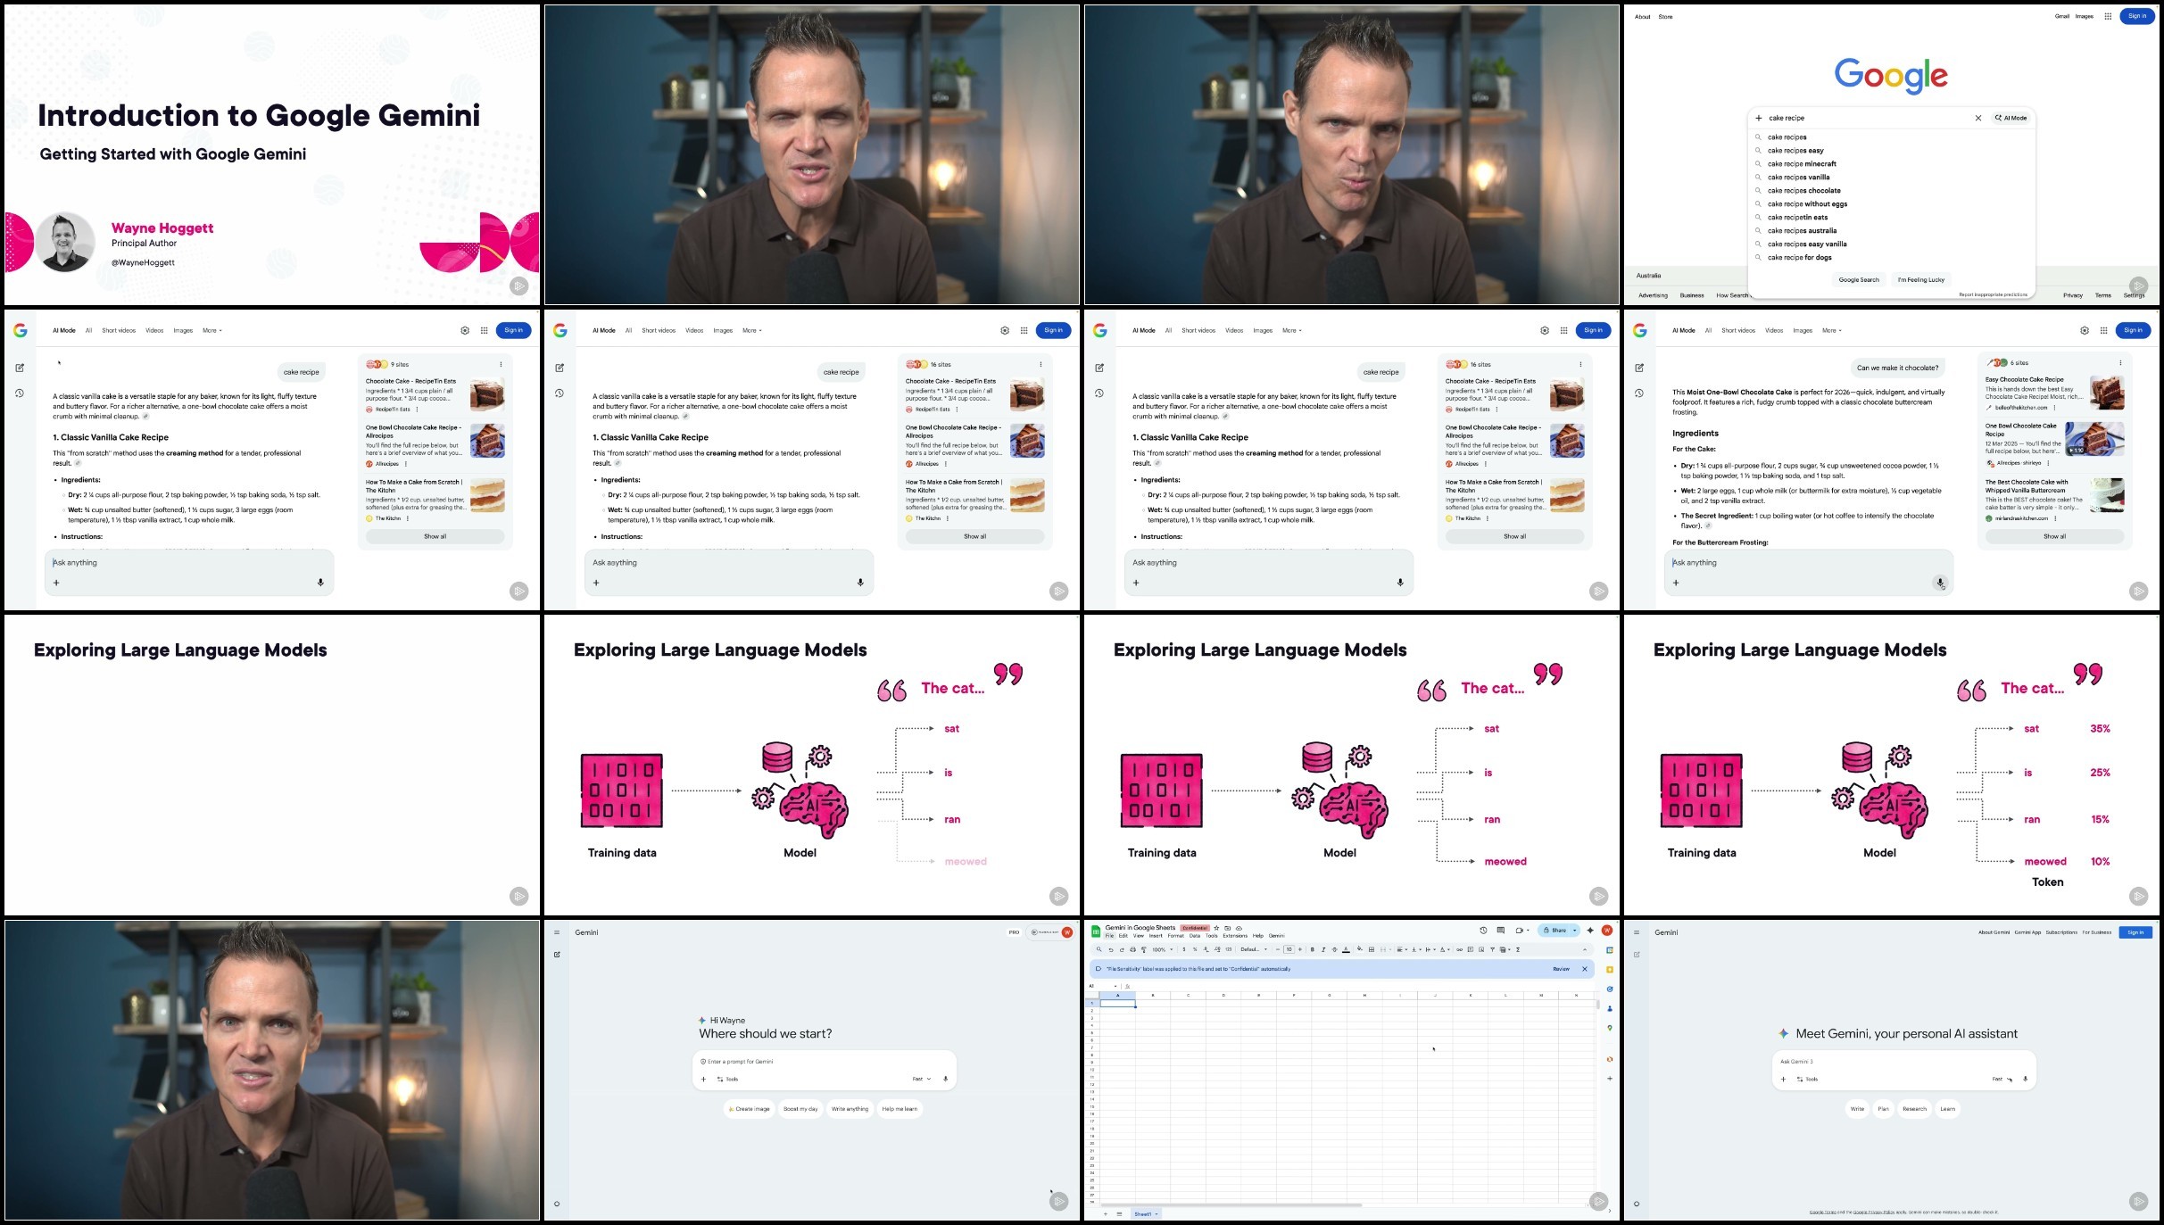2164x1225 pixels.
Task: Click the Borders icon in Sheets toolbar
Action: point(1372,949)
